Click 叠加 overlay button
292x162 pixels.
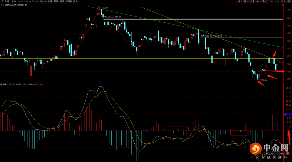tap(246, 1)
